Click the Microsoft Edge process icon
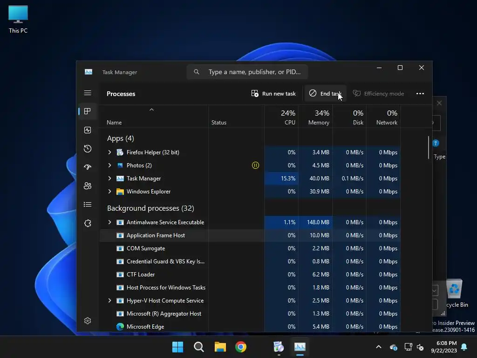The image size is (477, 358). [x=120, y=327]
